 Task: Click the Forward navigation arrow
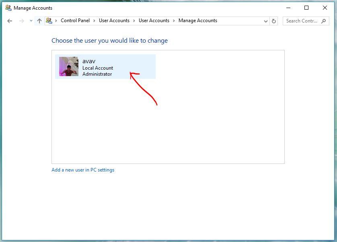[22, 21]
